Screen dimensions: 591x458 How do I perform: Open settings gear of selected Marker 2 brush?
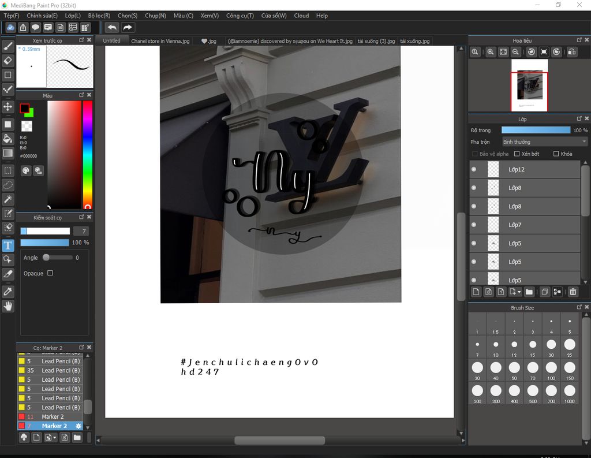(78, 426)
